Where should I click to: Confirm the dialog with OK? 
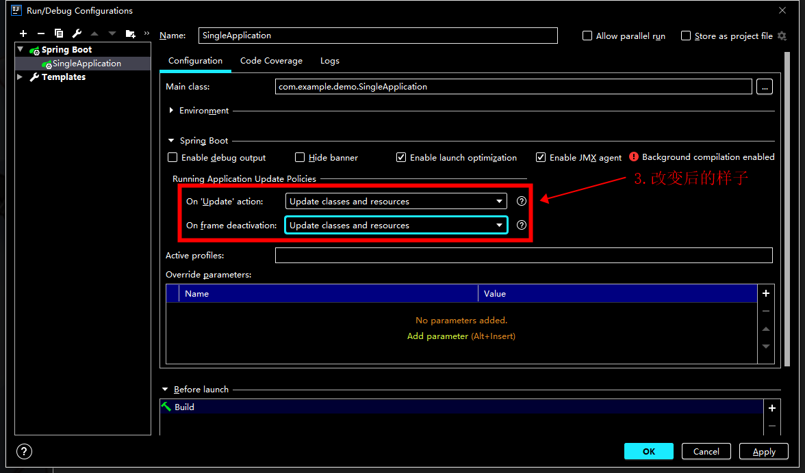click(x=649, y=452)
